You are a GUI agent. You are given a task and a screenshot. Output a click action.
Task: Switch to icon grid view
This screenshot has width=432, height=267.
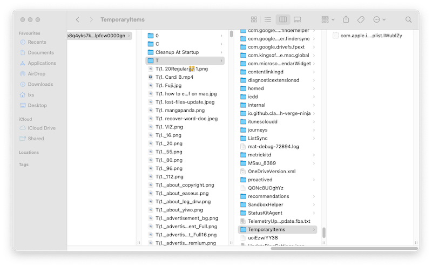click(254, 19)
